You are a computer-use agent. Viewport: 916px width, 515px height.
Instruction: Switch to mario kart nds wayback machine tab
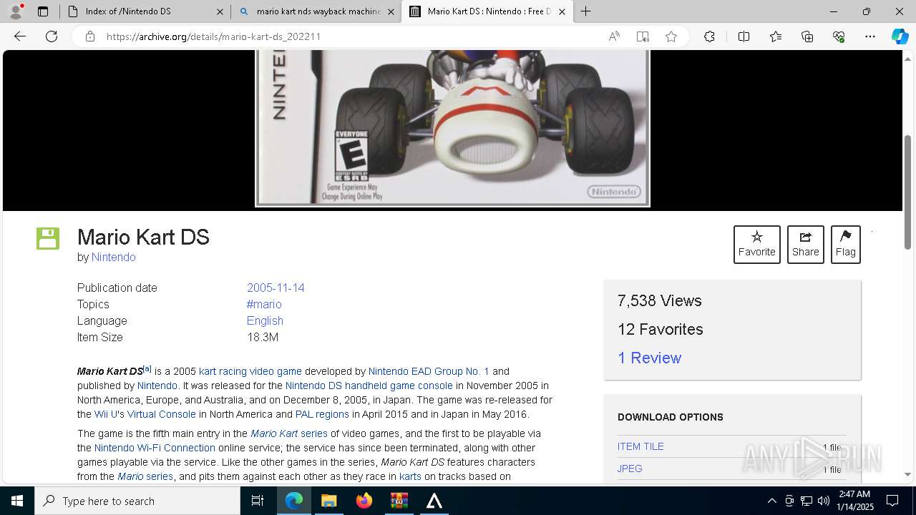pos(316,11)
